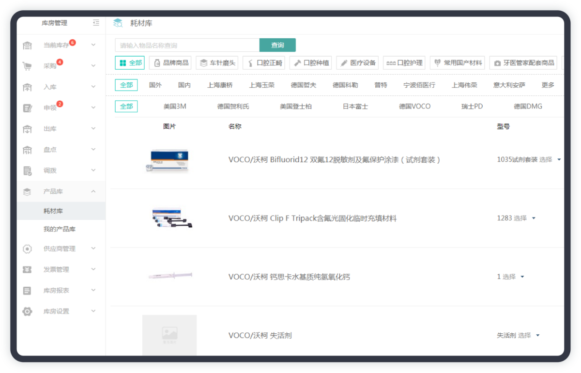Select the 国外 origin filter
Viewport: 581px width, 373px height.
pyautogui.click(x=155, y=85)
